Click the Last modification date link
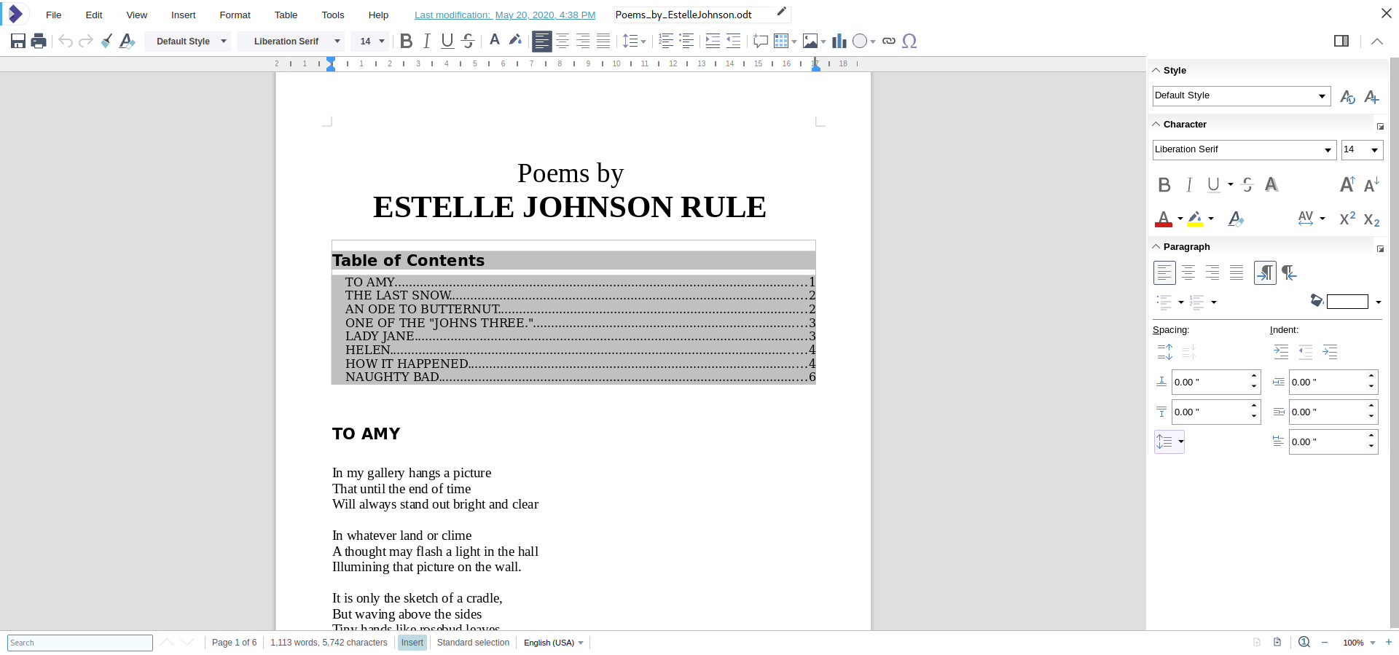 504,15
